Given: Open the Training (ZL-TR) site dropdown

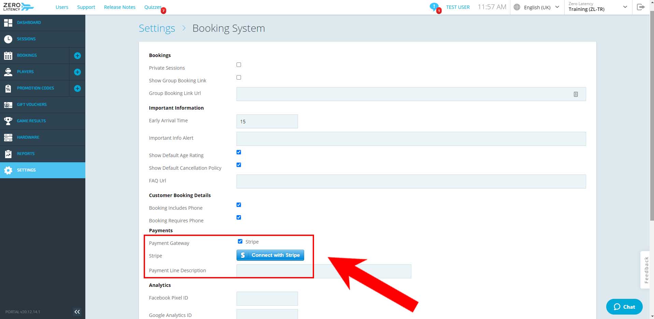Looking at the screenshot, I should click(x=598, y=7).
